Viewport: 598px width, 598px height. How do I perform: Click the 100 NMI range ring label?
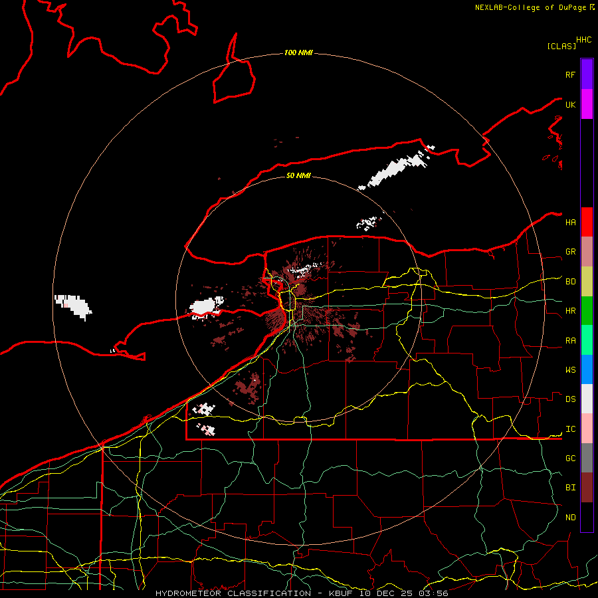click(298, 52)
